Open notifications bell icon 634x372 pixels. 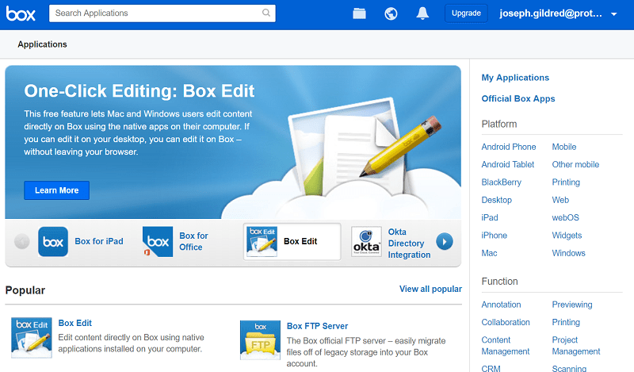tap(422, 13)
